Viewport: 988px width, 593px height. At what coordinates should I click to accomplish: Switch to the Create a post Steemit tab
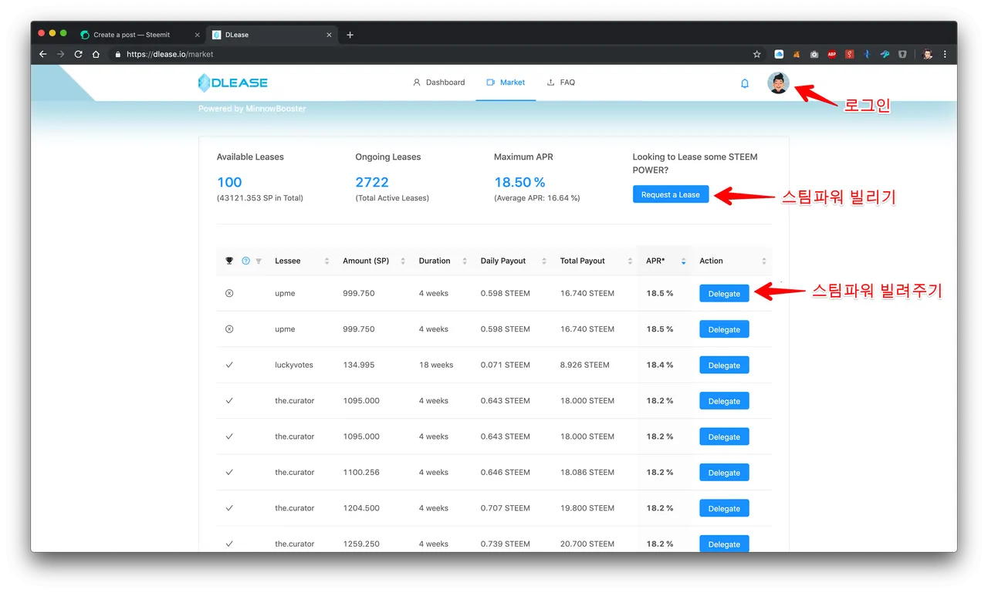[140, 35]
